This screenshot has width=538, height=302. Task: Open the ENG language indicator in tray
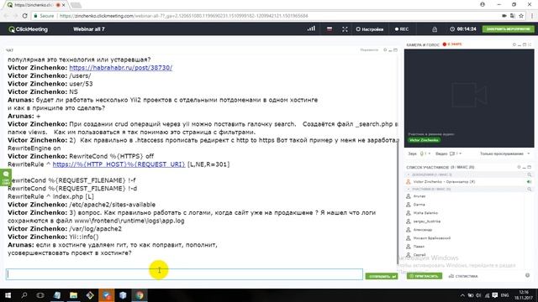point(504,295)
